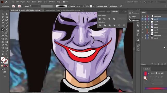Click gradient fill swatch in Gradient panel
Image resolution: width=167 pixels, height=93 pixels.
coord(146,73)
